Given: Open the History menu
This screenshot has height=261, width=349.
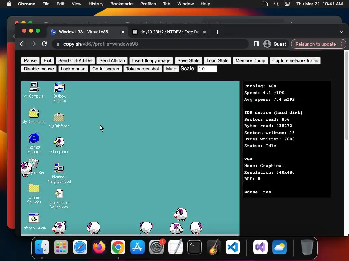Looking at the screenshot, I should pos(96,4).
